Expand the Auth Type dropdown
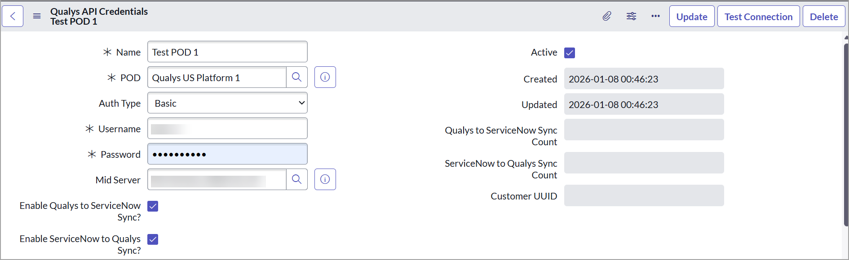 227,103
